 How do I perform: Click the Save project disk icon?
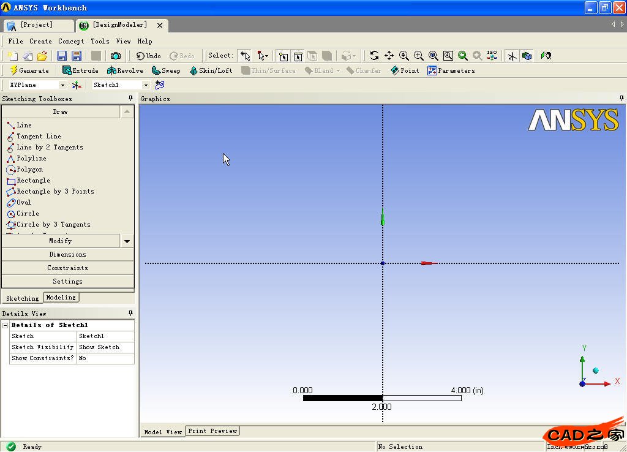[62, 56]
